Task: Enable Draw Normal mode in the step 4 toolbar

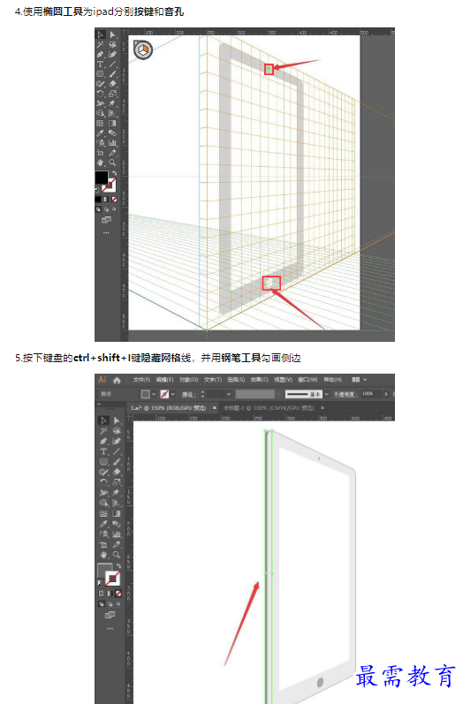Action: coord(98,209)
